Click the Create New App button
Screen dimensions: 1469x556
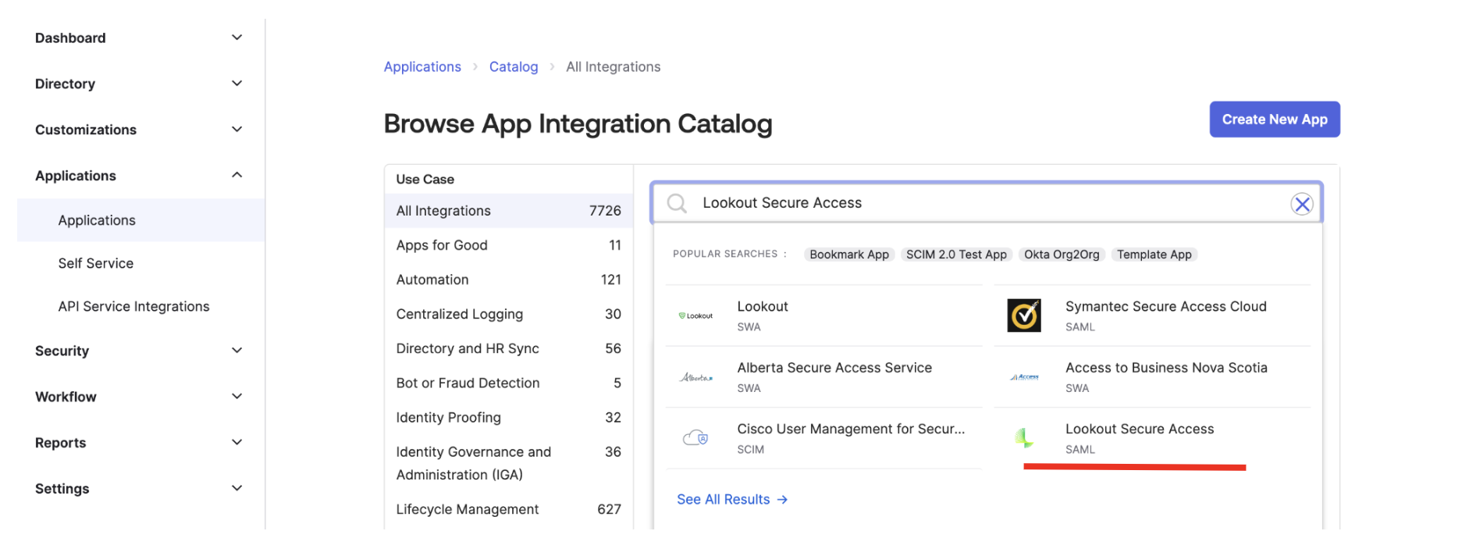pyautogui.click(x=1274, y=119)
